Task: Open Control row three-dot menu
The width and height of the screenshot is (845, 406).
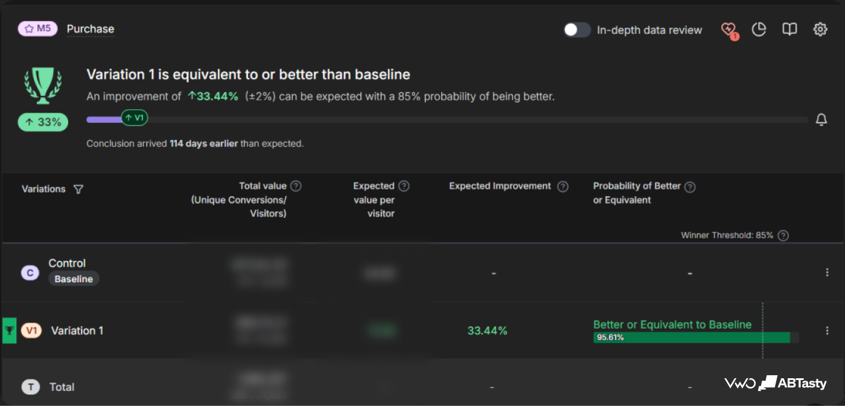Action: [x=827, y=273]
